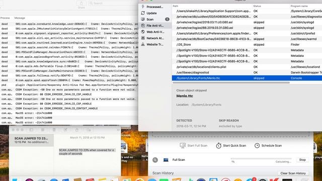Screen dimensions: 322x181
Task: Select the com.apple.searchd.reindex log line
Action: tap(69, 47)
